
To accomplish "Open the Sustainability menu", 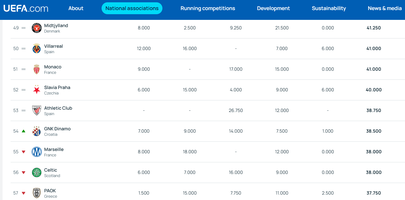I will [329, 8].
